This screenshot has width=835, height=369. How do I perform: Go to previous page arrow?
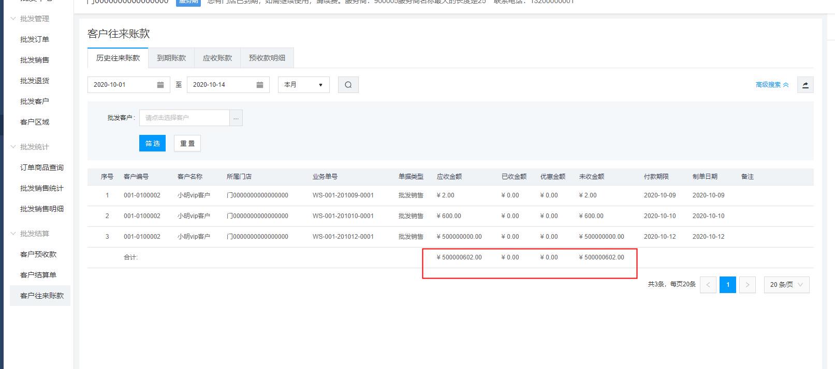click(708, 285)
